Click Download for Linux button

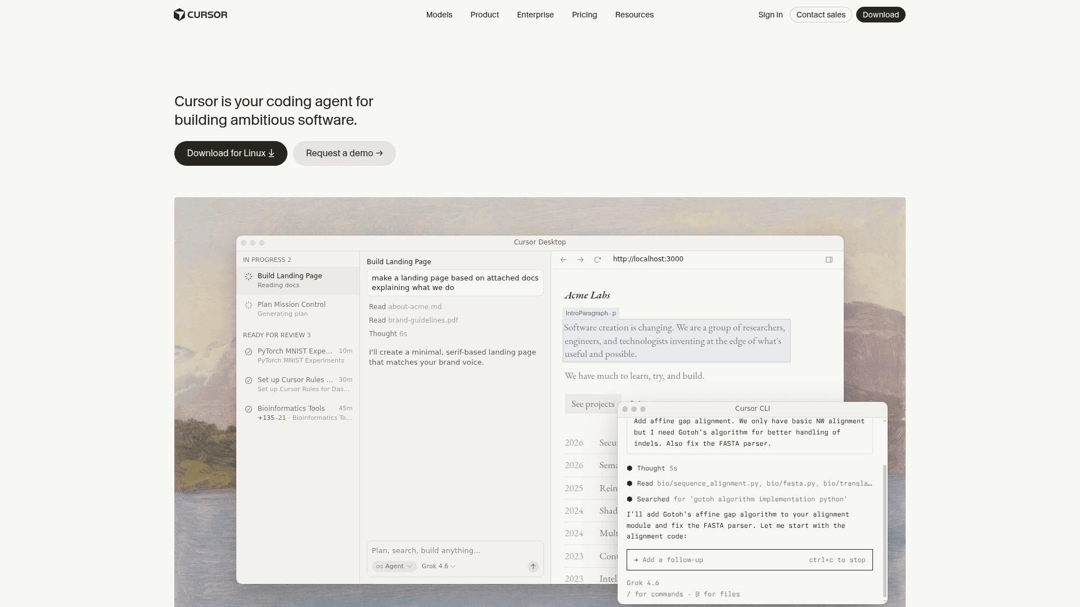[x=231, y=153]
